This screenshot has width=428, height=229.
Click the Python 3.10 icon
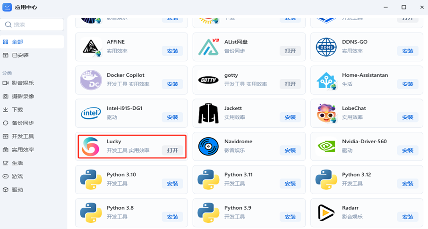point(91,180)
